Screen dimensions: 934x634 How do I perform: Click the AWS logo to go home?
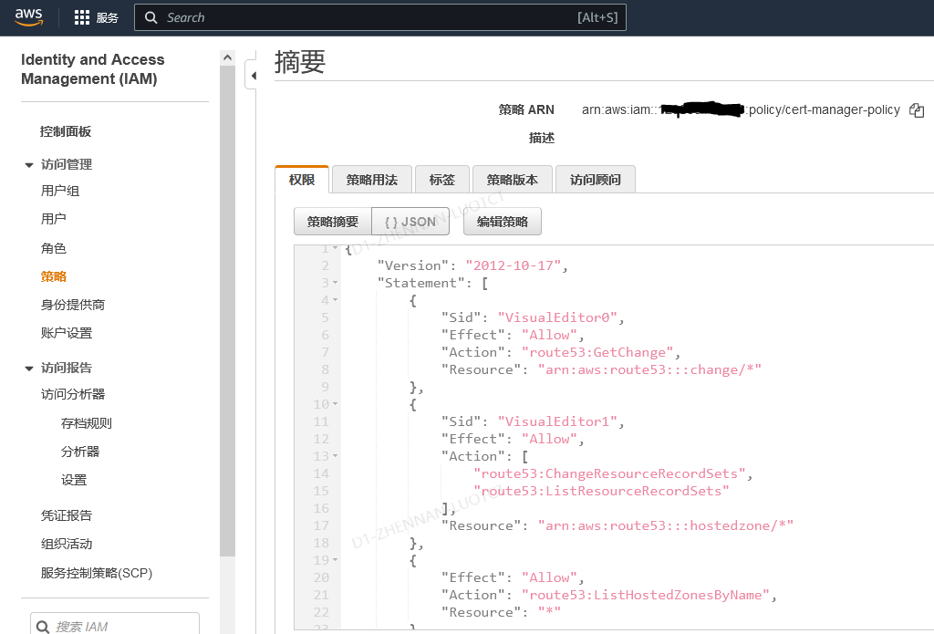click(28, 16)
